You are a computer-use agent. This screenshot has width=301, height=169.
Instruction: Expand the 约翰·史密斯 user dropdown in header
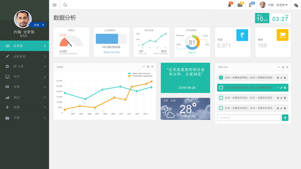tap(273, 5)
